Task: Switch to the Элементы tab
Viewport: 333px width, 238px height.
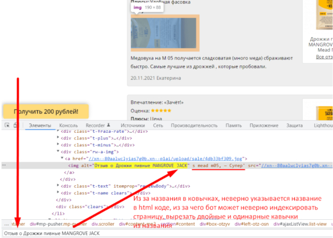Action: (x=40, y=125)
